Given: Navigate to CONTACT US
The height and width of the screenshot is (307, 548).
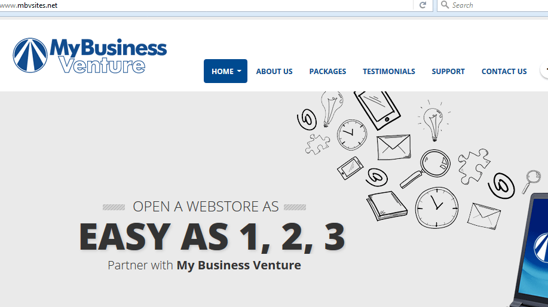Looking at the screenshot, I should pos(504,71).
